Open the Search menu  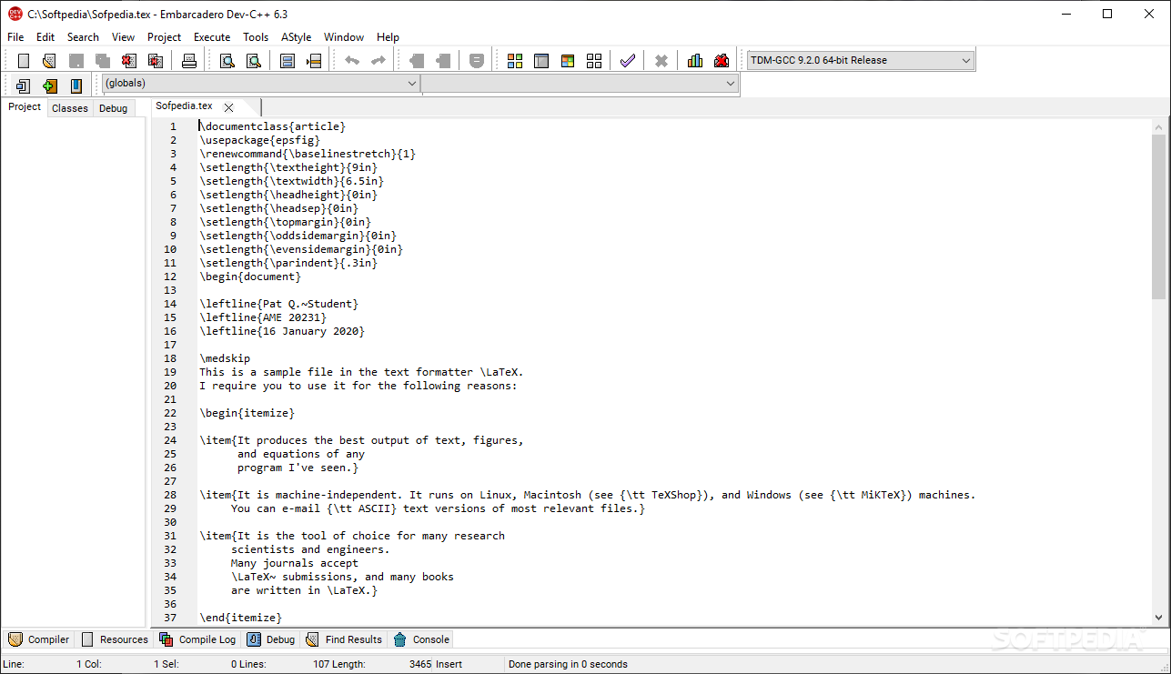83,37
